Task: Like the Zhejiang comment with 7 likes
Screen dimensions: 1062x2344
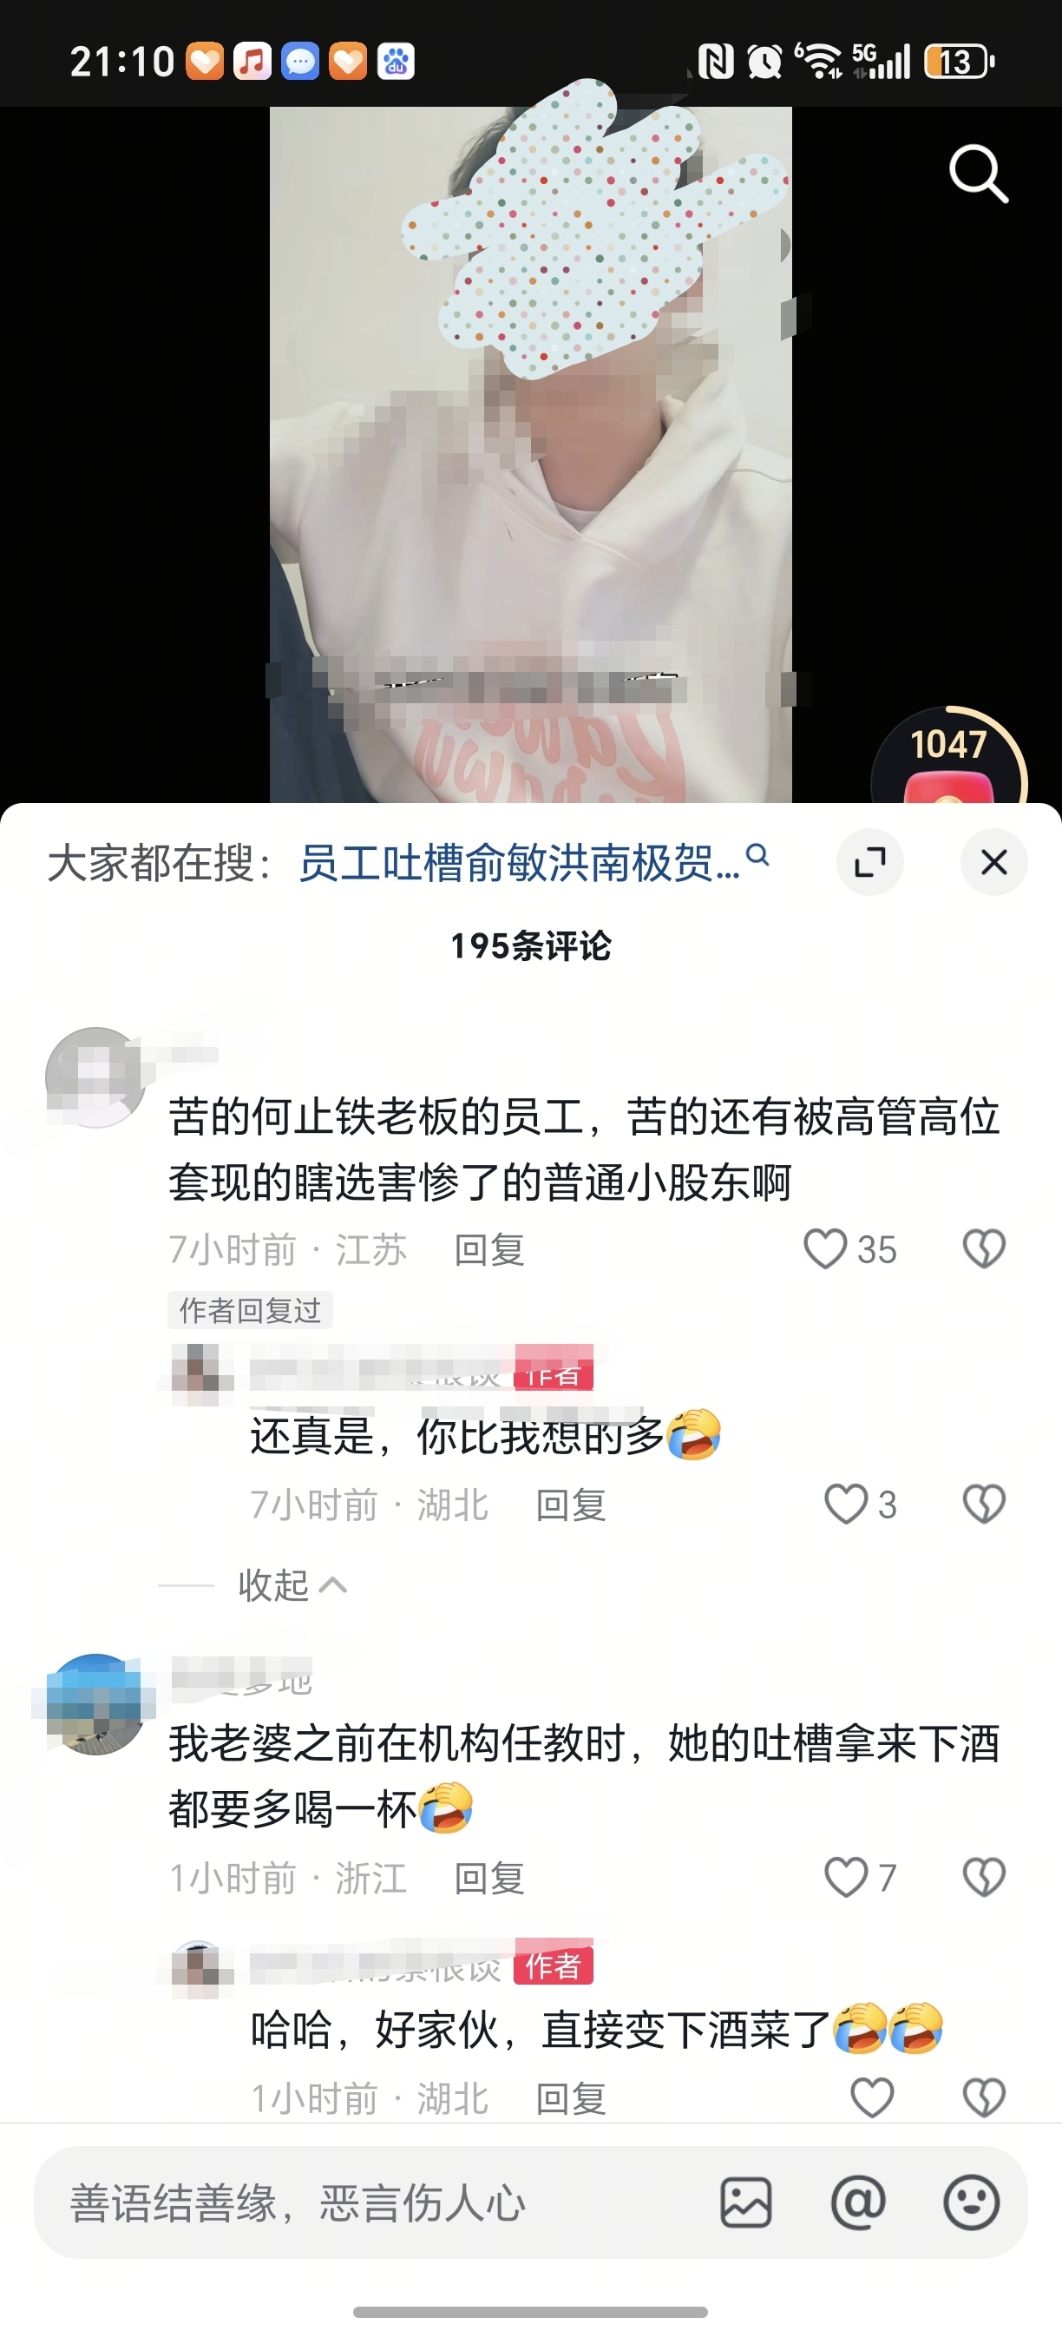Action: tap(846, 1877)
